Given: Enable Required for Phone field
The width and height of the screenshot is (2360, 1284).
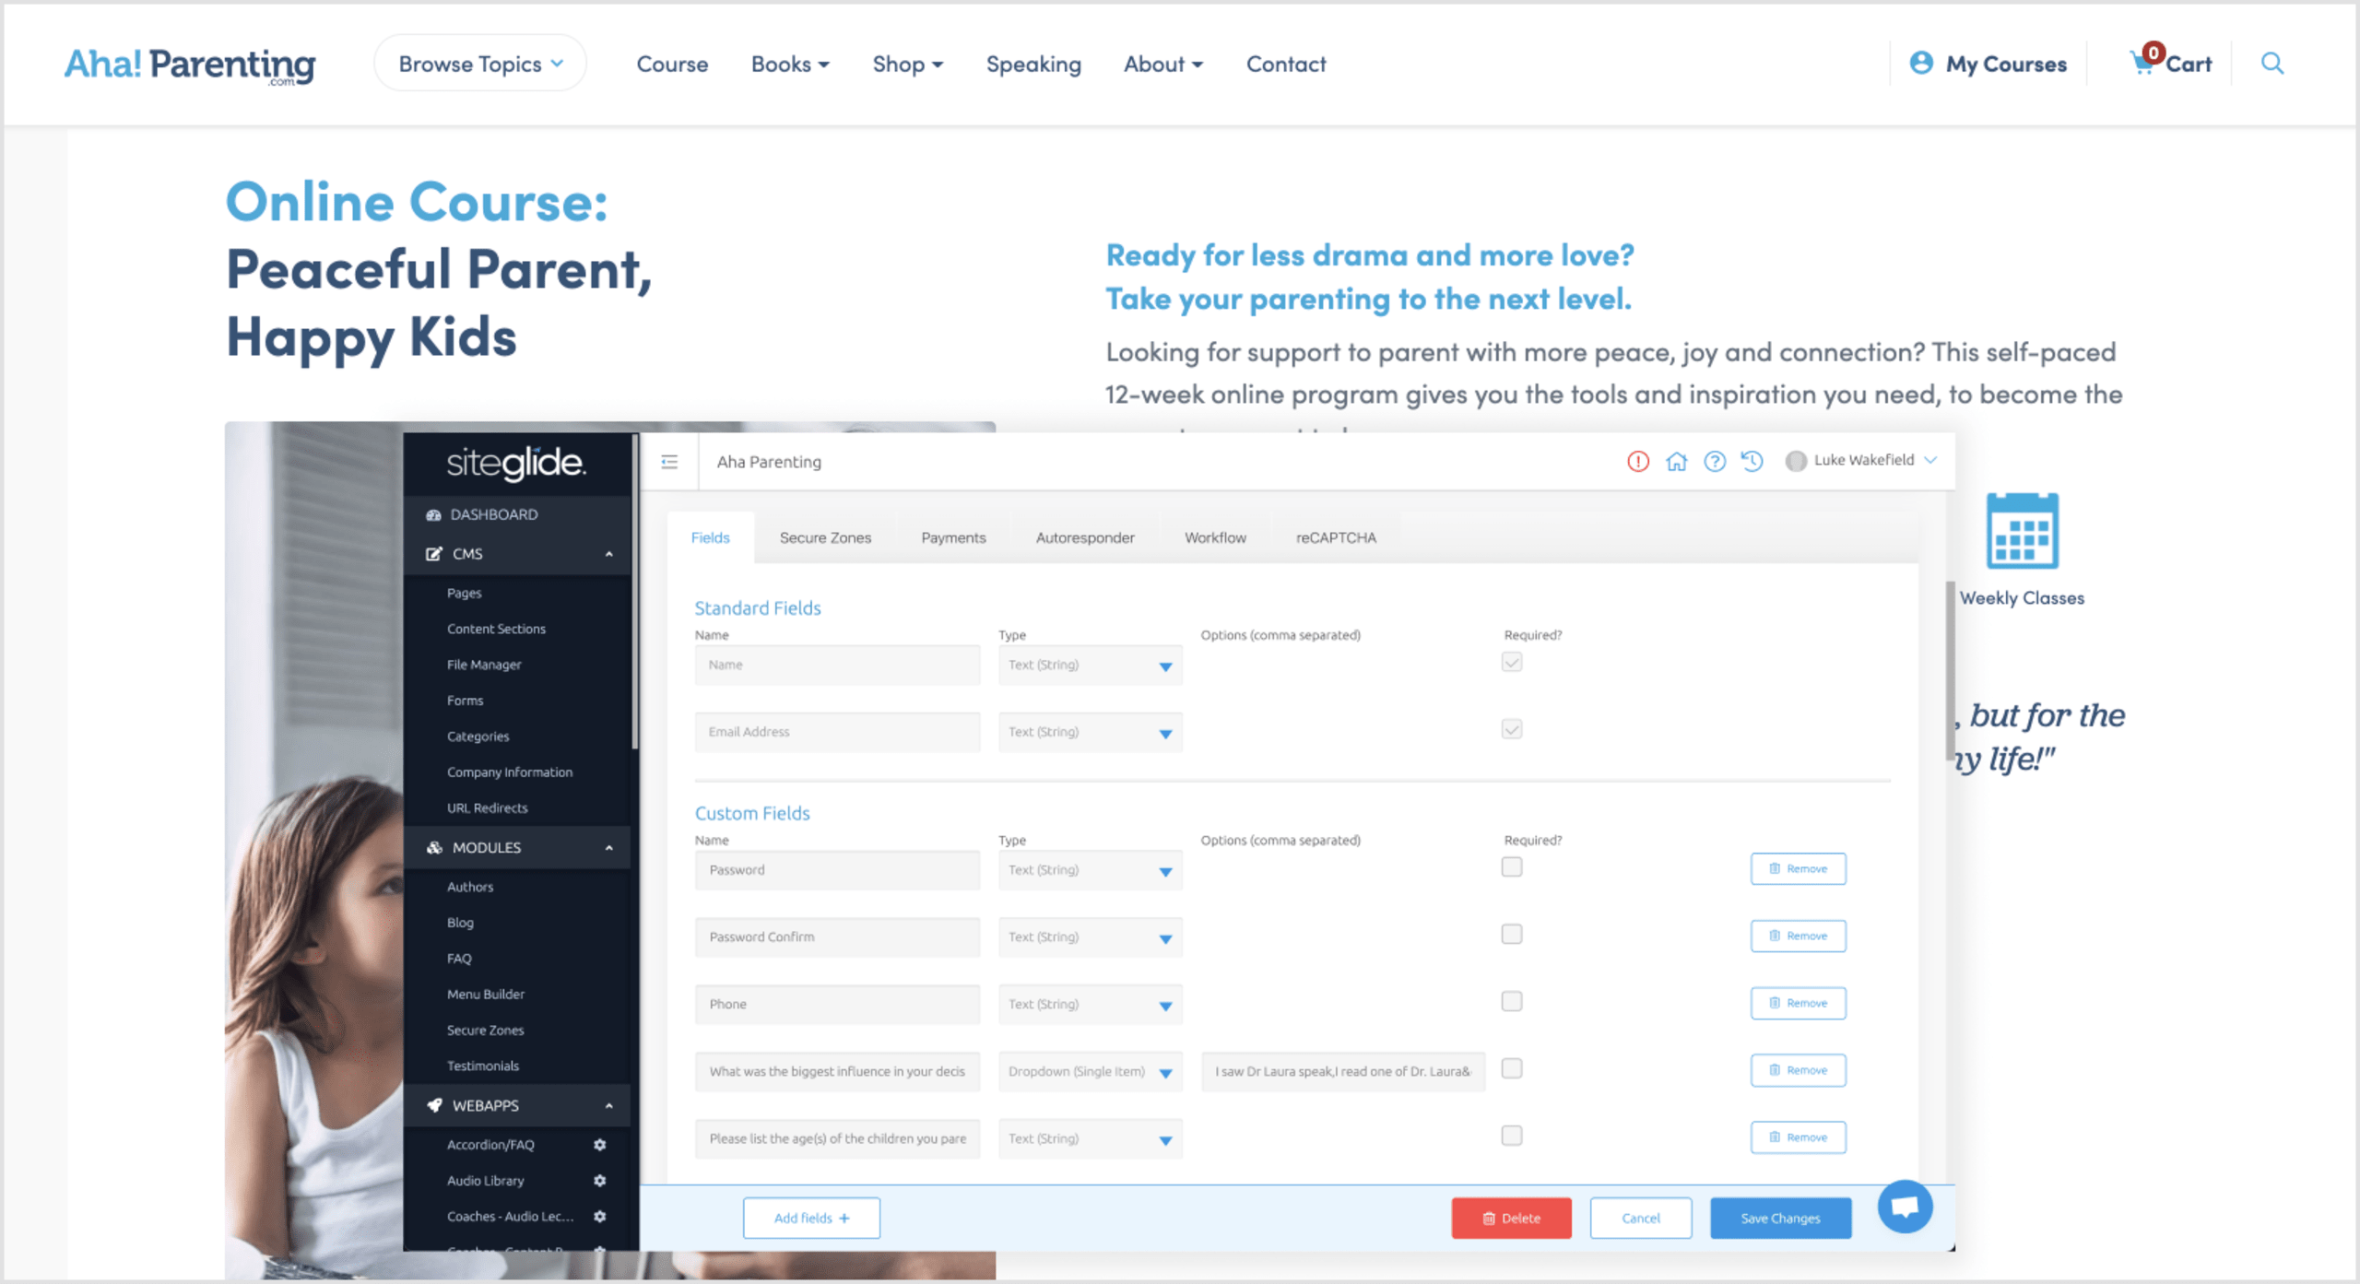Looking at the screenshot, I should pos(1512,1002).
